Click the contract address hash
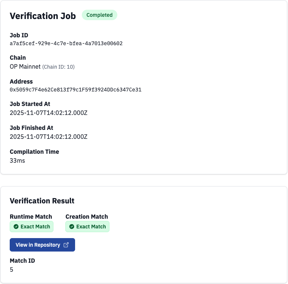 click(x=75, y=90)
